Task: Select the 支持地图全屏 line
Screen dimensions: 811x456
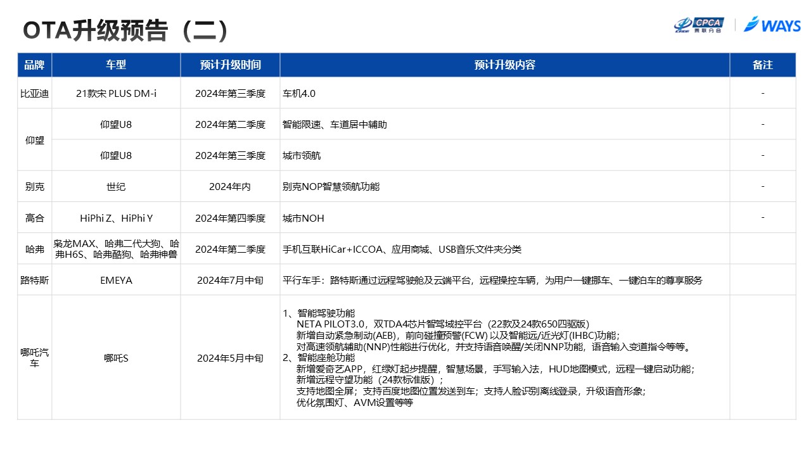Action: click(x=471, y=391)
